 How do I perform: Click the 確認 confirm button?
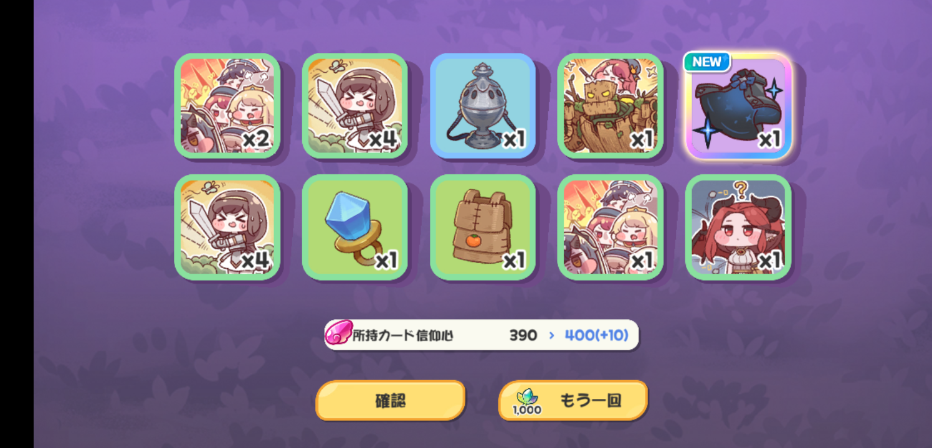coord(391,401)
